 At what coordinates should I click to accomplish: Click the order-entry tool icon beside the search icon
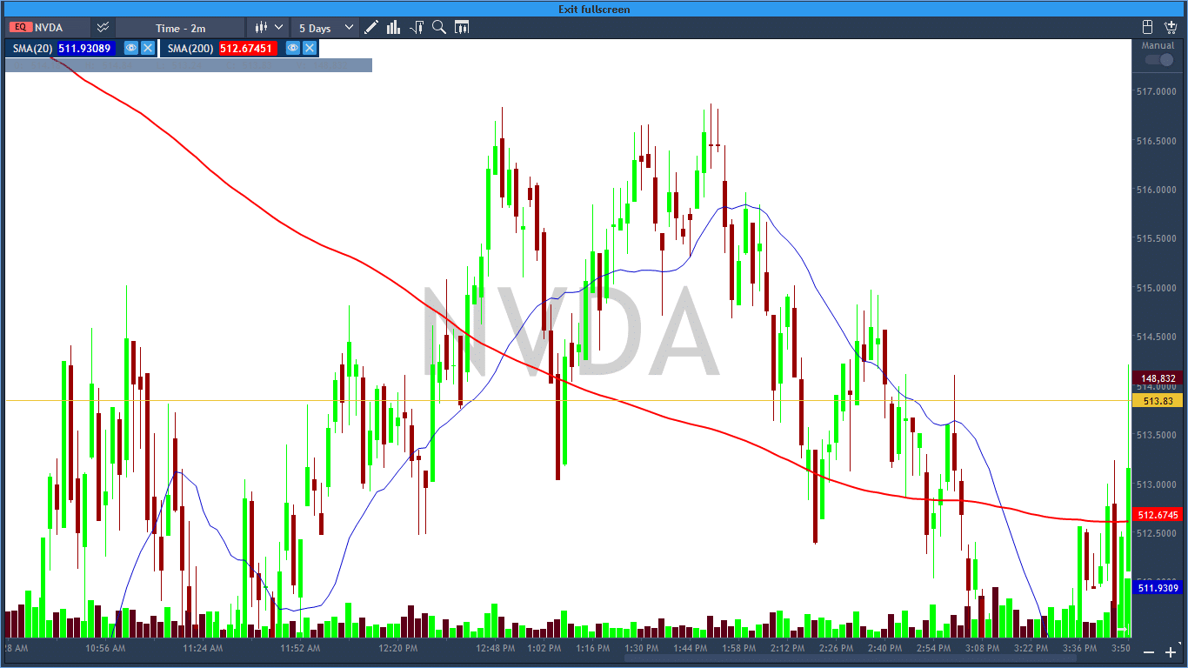(417, 28)
